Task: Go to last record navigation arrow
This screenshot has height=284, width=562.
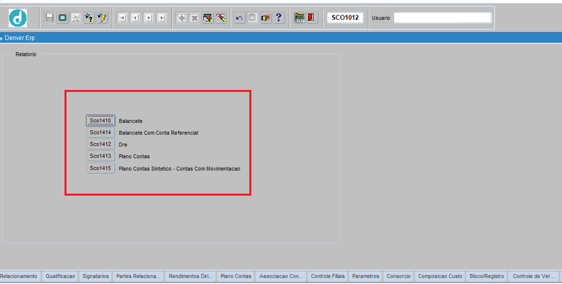Action: (x=162, y=18)
